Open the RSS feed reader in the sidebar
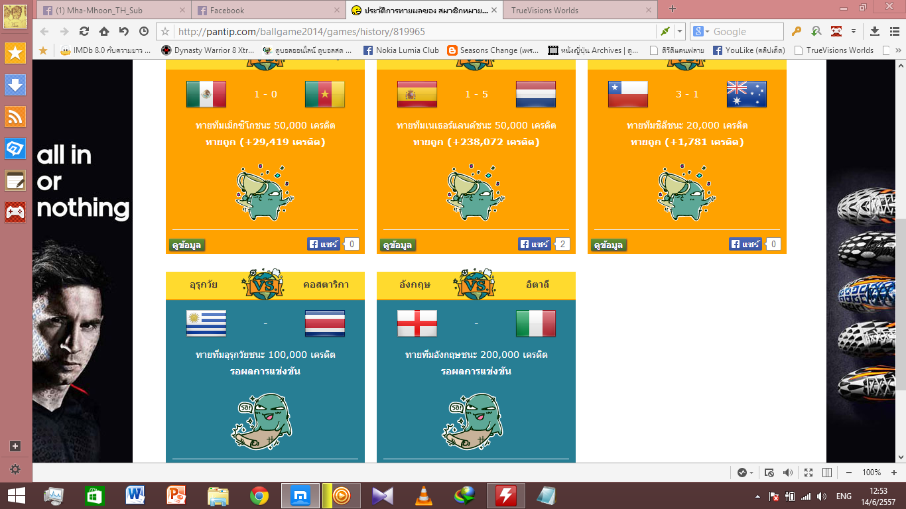The image size is (906, 509). [15, 117]
